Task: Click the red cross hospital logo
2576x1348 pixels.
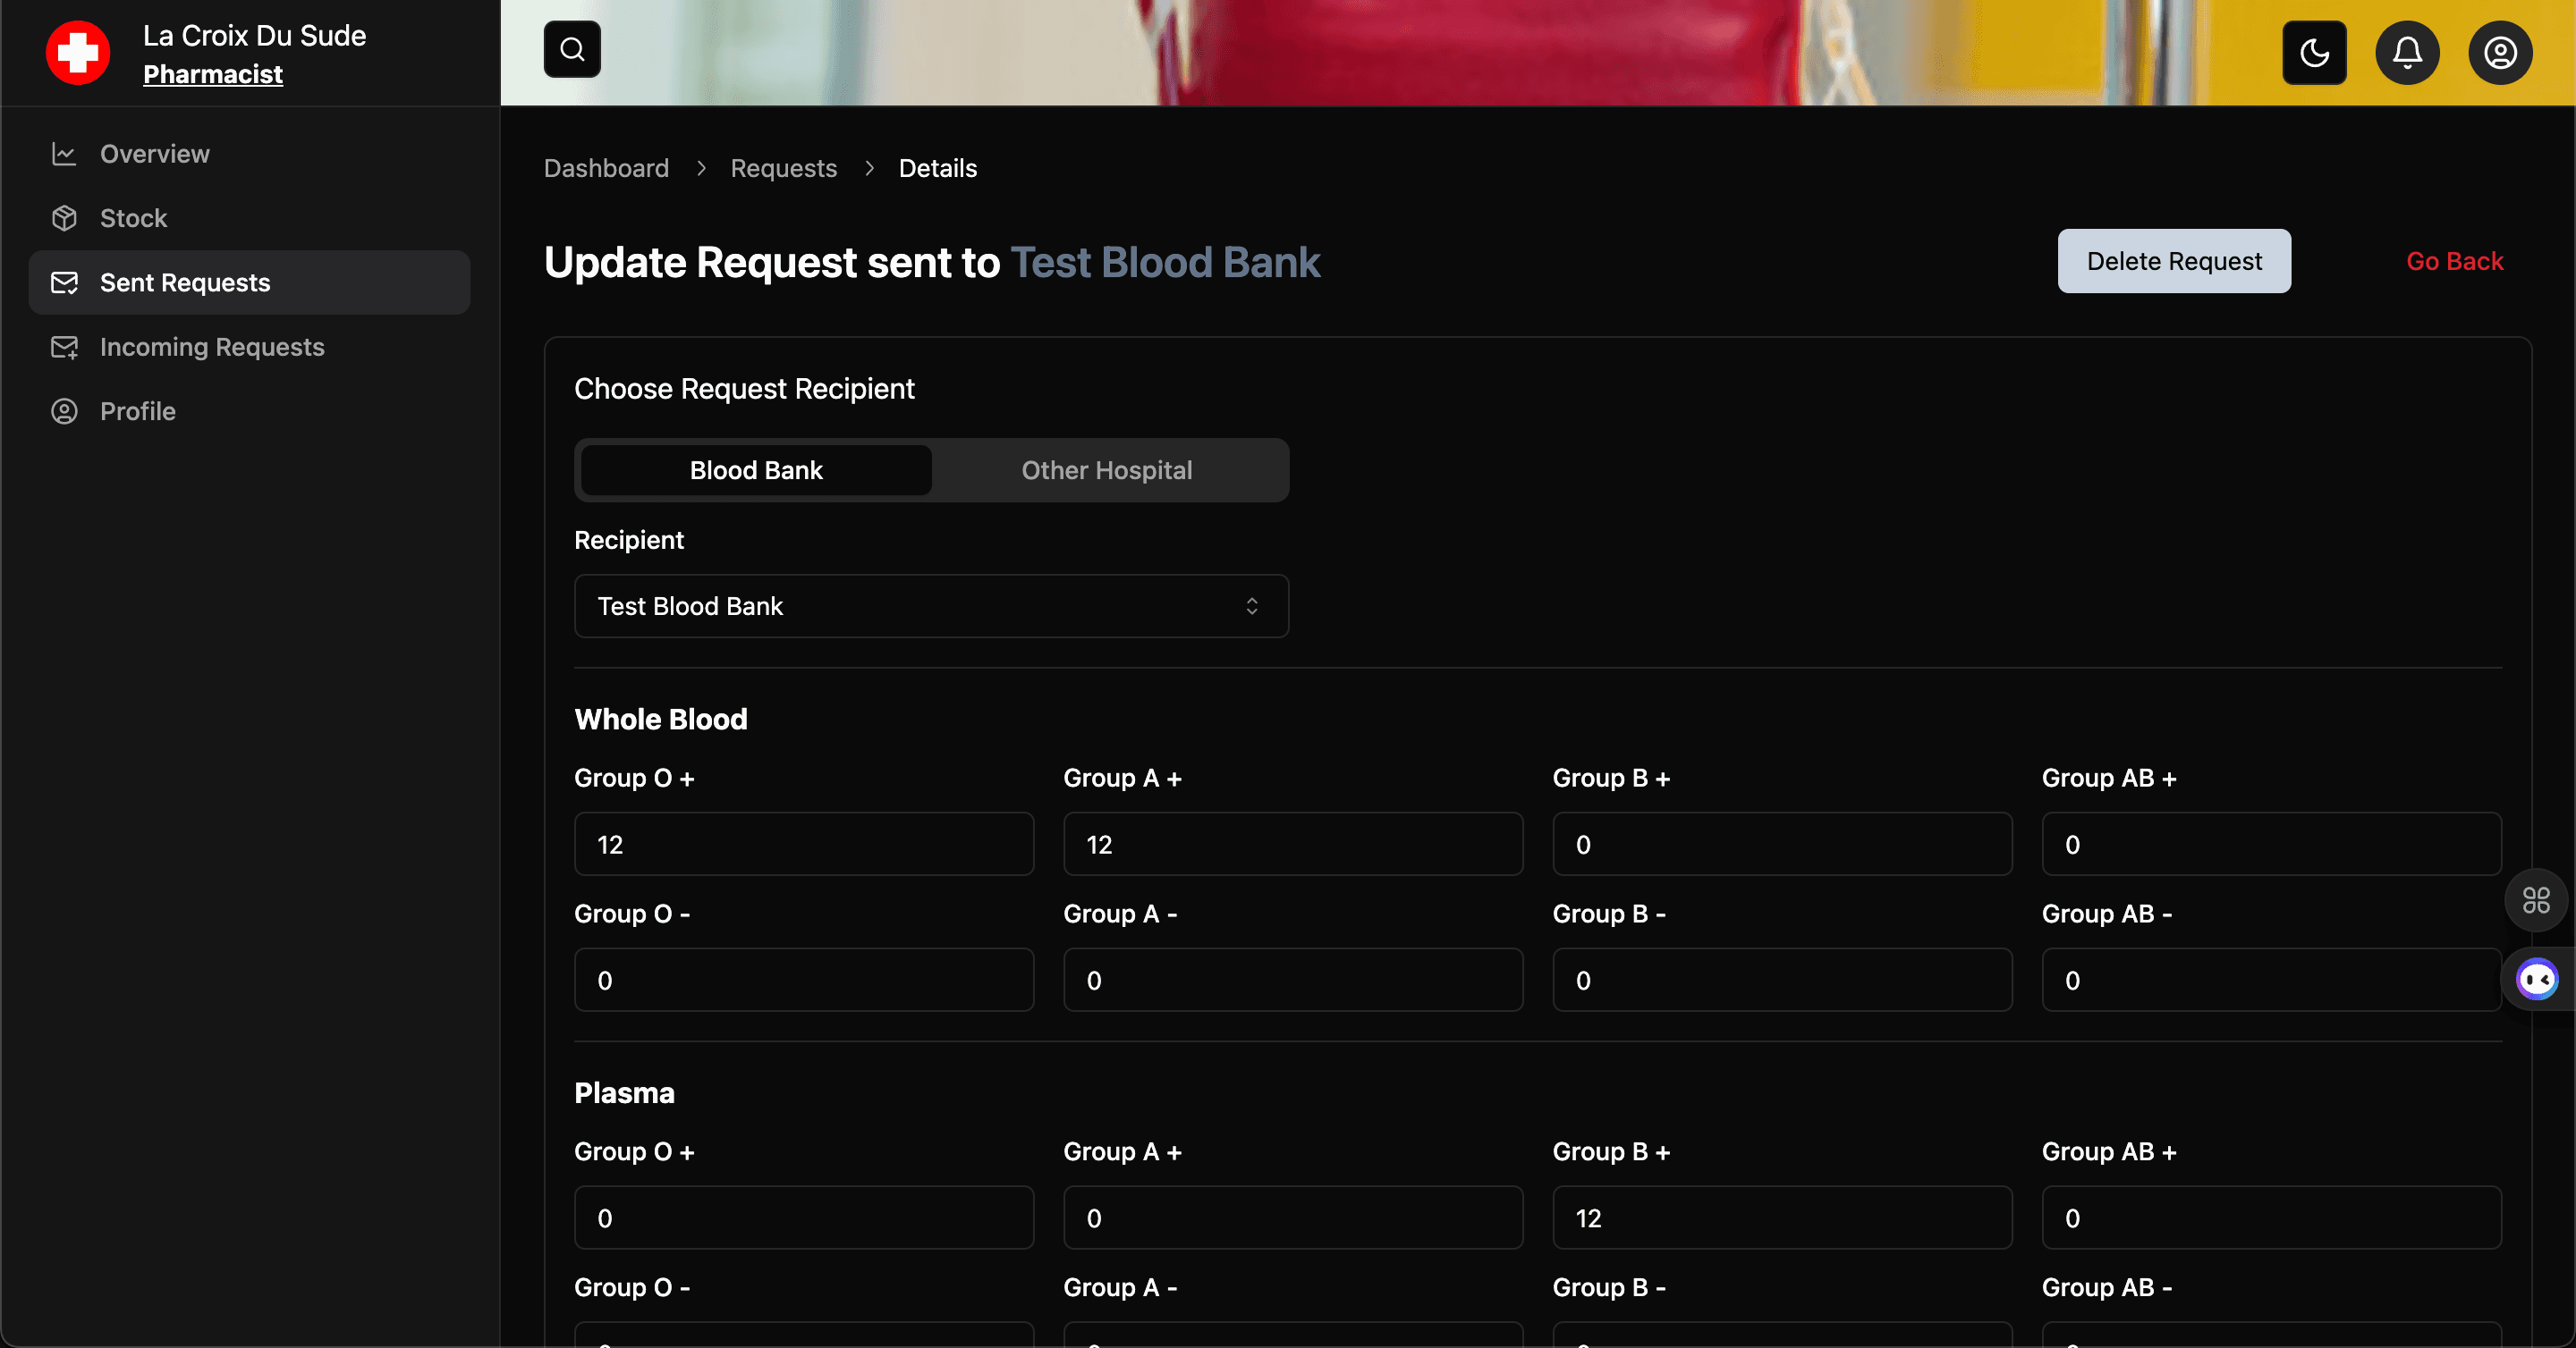Action: click(78, 53)
